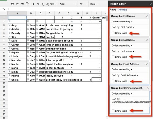Collapse the Zahl last name group
The height and width of the screenshot is (119, 153).
click(28, 68)
